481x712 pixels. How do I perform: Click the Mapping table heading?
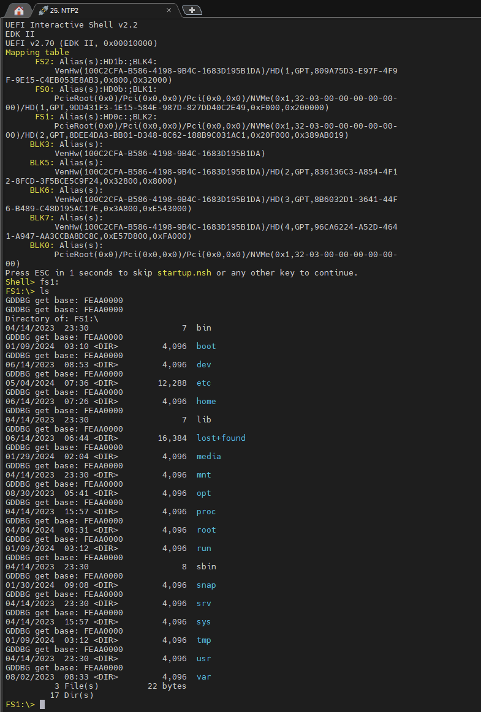click(x=37, y=52)
